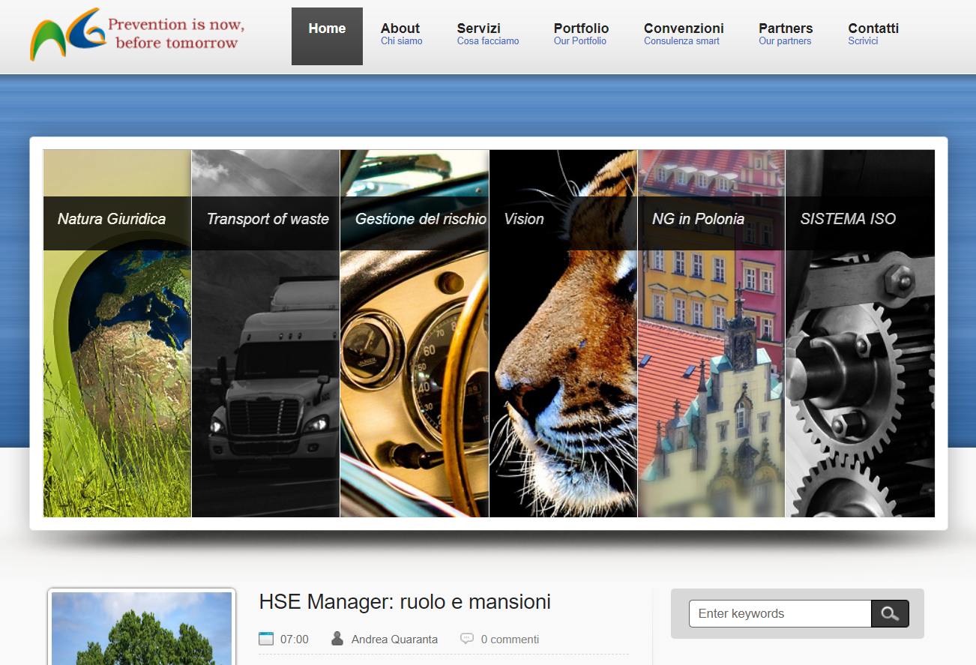The width and height of the screenshot is (976, 665).
Task: Open the Natura Giuridica slider panel
Action: click(x=117, y=334)
